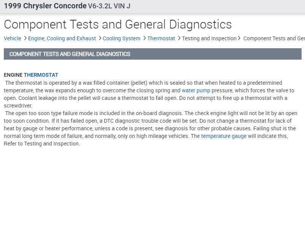Image resolution: width=305 pixels, height=234 pixels.
Task: Click the bold ENGINE label in article
Action: click(x=13, y=75)
